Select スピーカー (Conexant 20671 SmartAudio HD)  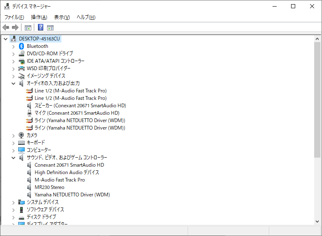tap(80, 106)
